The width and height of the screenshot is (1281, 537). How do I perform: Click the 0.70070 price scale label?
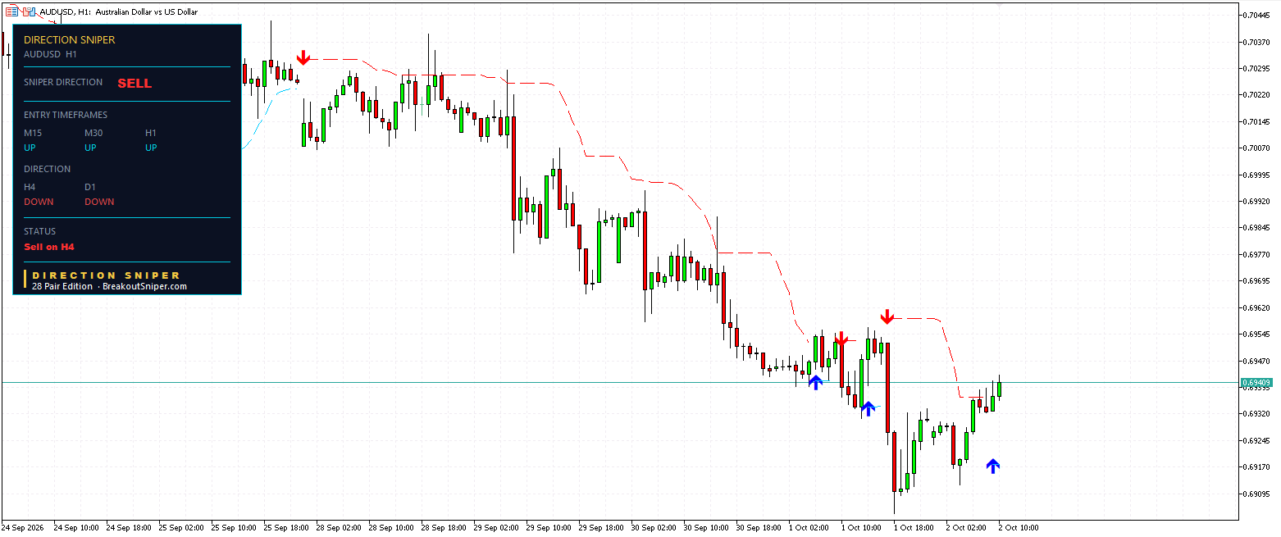click(1257, 148)
